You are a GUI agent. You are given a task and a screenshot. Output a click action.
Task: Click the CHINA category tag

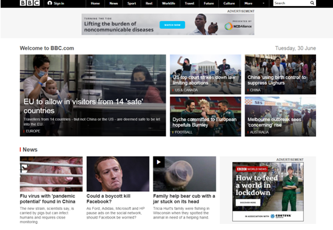point(255,90)
